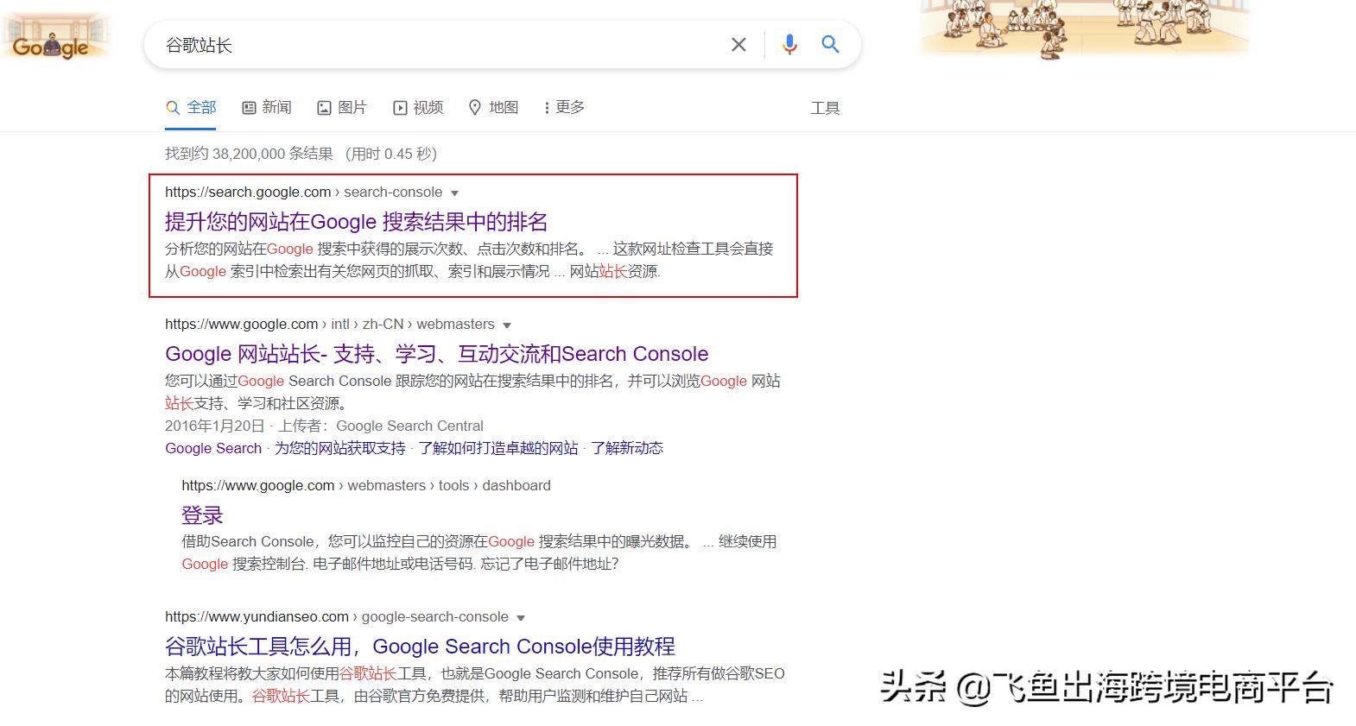This screenshot has width=1356, height=726.
Task: Switch to the 新闻 tab
Action: pyautogui.click(x=266, y=107)
